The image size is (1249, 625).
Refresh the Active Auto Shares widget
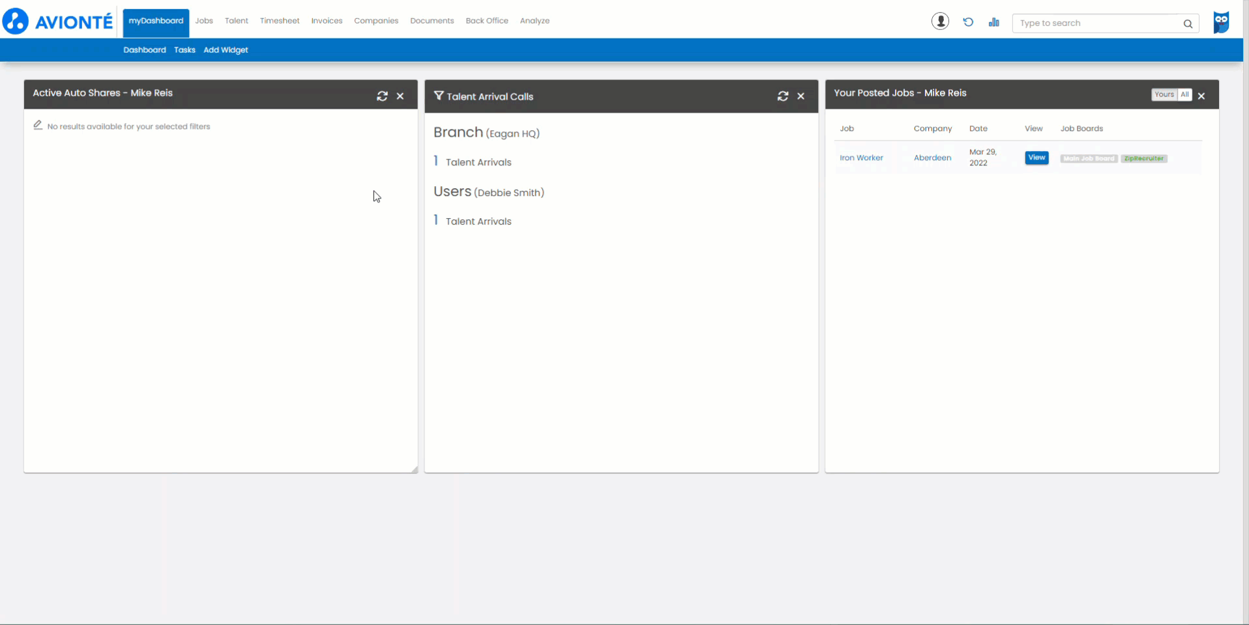382,96
